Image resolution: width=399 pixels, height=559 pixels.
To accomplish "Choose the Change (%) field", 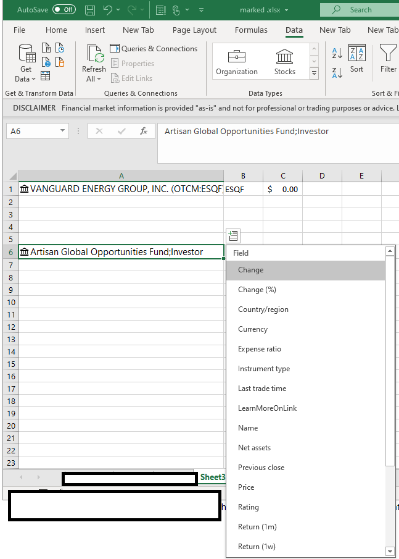I will (x=305, y=290).
